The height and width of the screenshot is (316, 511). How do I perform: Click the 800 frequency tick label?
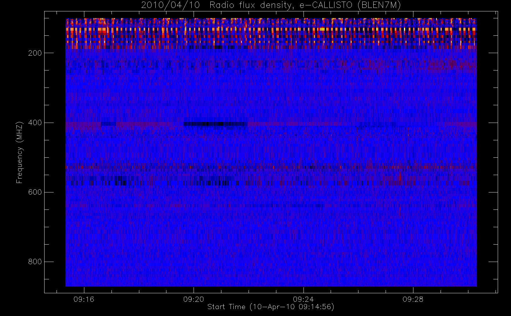[x=35, y=262]
